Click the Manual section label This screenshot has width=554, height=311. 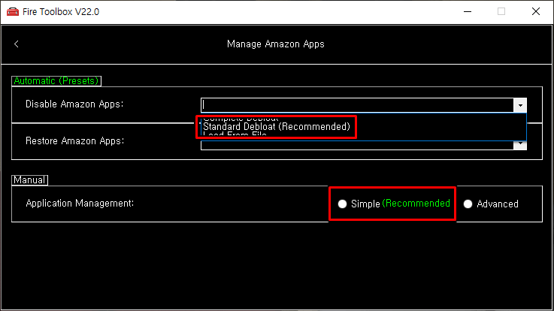(x=29, y=180)
